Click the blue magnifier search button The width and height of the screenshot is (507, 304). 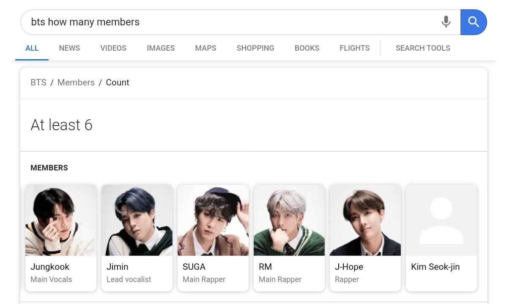tap(473, 22)
